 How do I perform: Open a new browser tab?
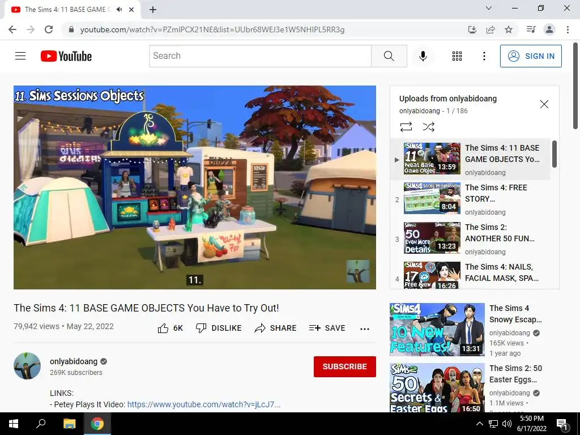coord(153,10)
